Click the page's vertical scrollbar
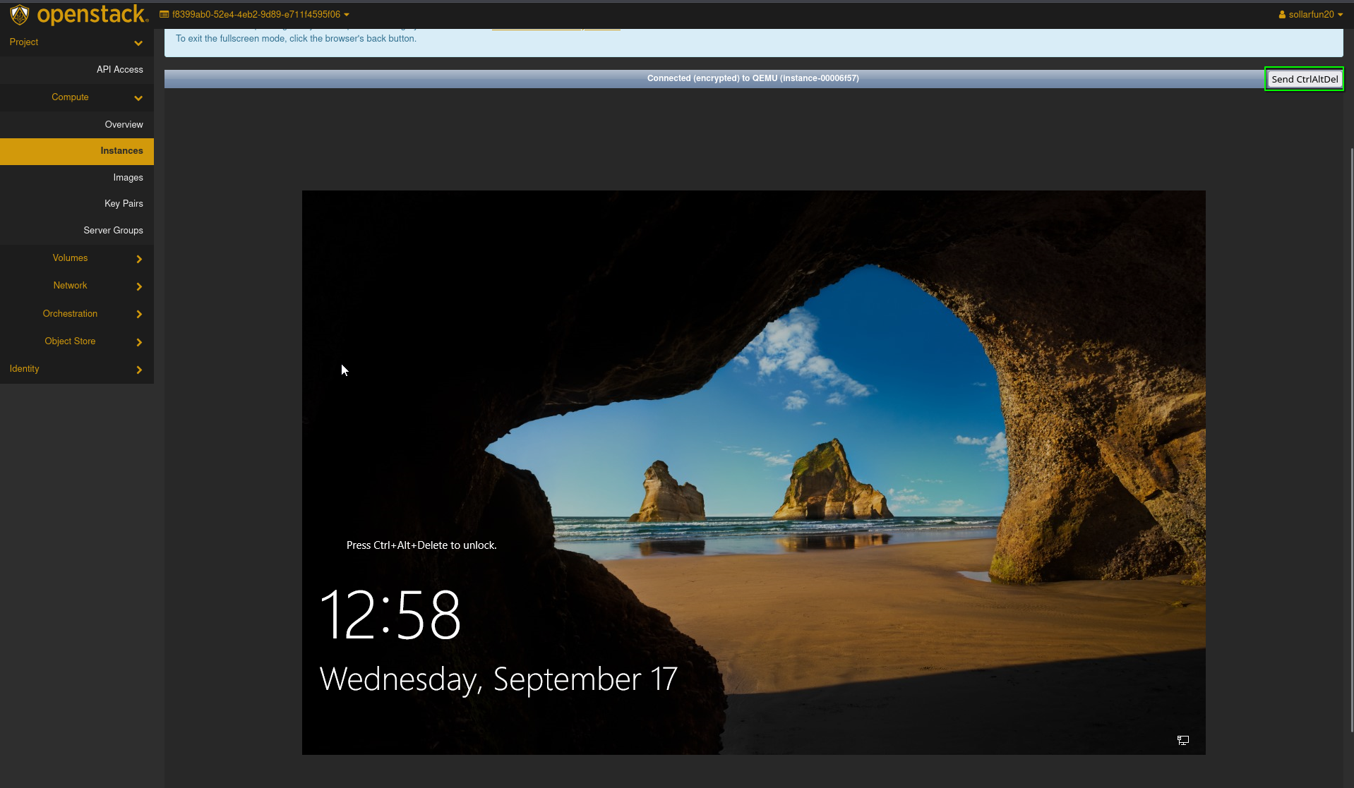The image size is (1354, 788). pyautogui.click(x=1351, y=437)
